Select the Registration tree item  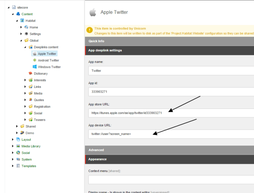(x=42, y=107)
